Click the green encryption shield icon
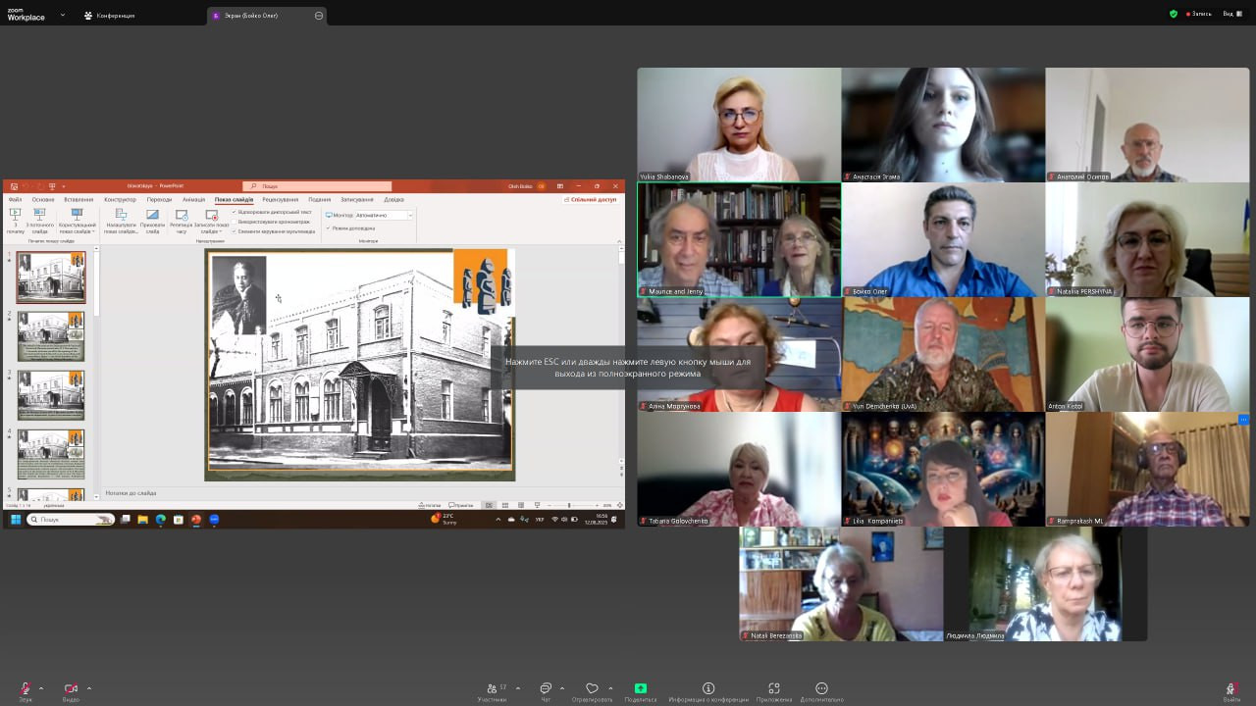 (x=1174, y=14)
